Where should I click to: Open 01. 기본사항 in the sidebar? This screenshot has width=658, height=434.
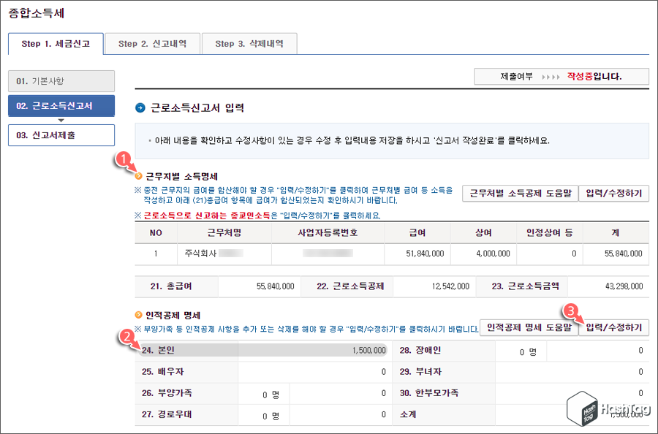(61, 80)
